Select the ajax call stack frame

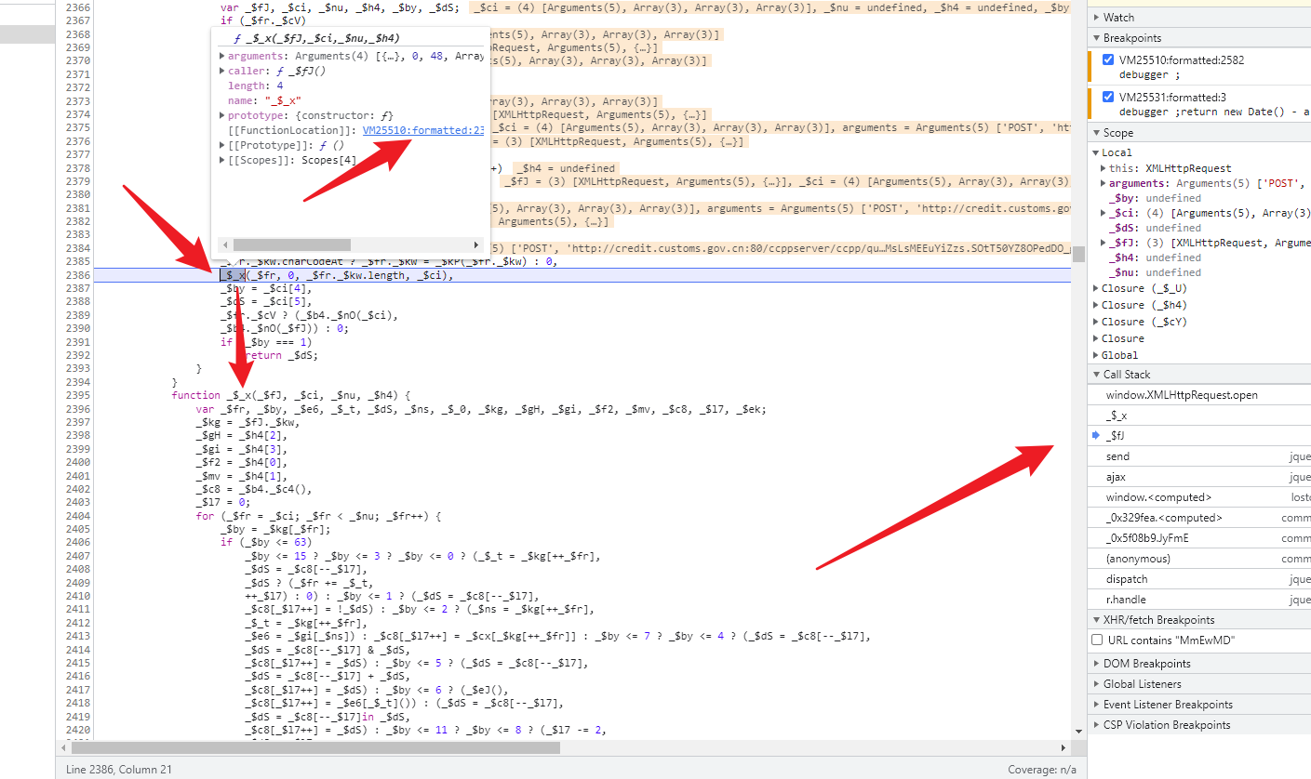coord(1199,477)
